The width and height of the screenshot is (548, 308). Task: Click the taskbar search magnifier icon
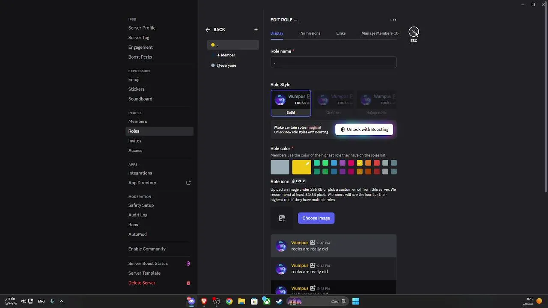click(343, 301)
